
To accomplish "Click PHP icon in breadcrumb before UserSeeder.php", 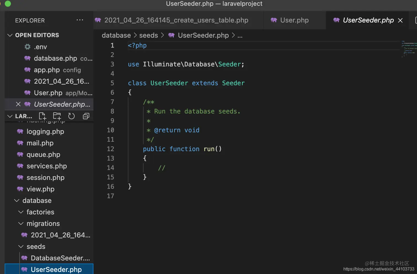I will (x=171, y=35).
